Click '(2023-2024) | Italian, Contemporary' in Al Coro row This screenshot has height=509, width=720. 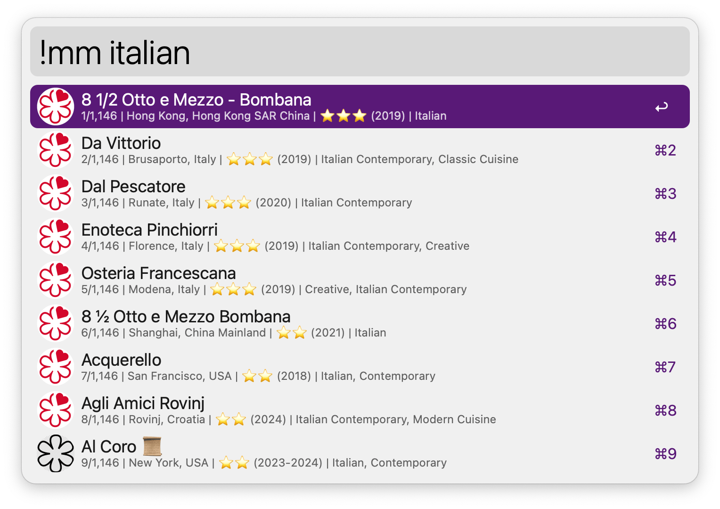pos(350,463)
